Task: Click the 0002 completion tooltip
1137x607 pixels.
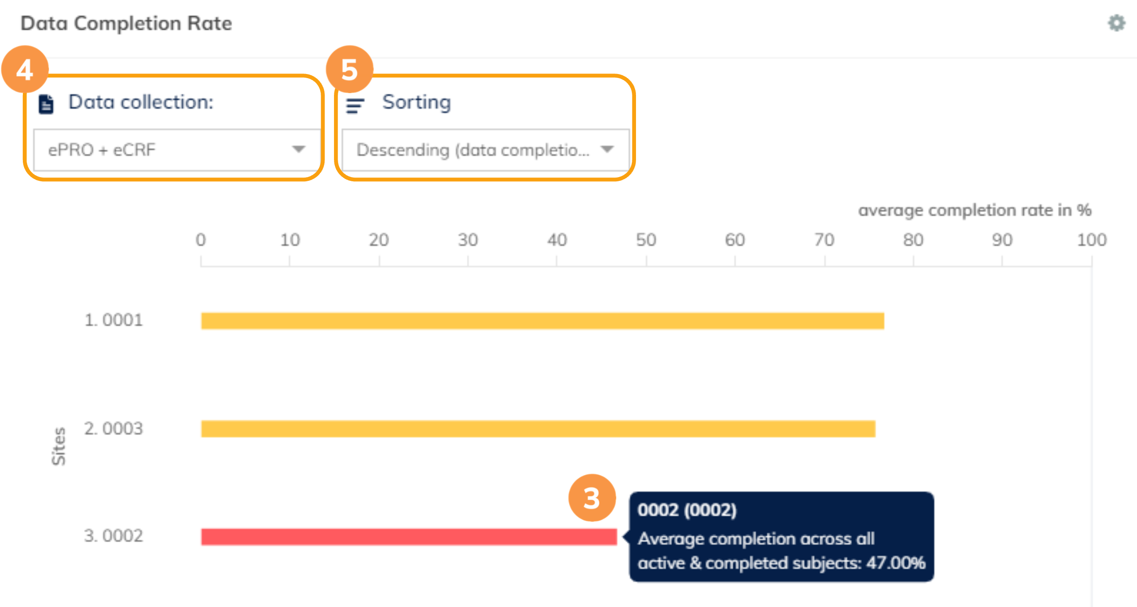Action: tap(781, 537)
